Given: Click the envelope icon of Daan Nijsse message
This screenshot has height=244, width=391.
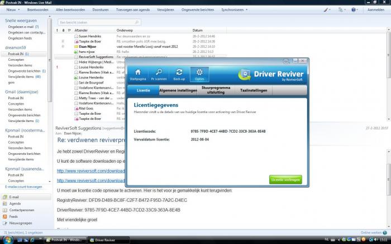Looking at the screenshot, I should 77,46.
